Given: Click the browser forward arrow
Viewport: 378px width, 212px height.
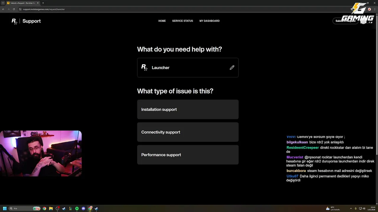Looking at the screenshot, I should [9, 9].
